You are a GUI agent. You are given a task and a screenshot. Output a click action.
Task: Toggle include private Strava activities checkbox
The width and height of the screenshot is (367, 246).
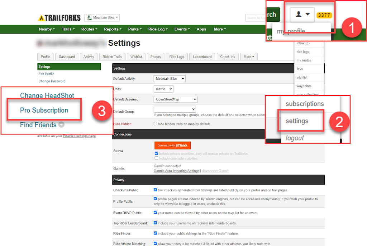coord(156,153)
